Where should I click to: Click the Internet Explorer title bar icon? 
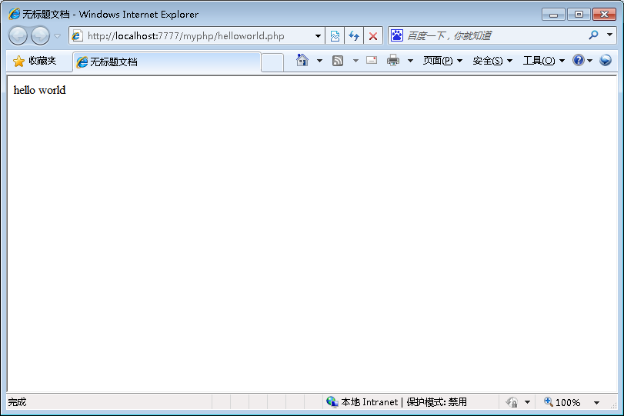(14, 14)
